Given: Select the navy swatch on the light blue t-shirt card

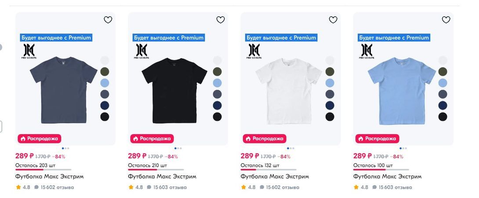Looking at the screenshot, I should [x=443, y=105].
